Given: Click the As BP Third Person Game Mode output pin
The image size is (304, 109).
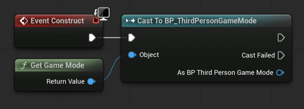Looking at the screenshot, I should point(280,73).
